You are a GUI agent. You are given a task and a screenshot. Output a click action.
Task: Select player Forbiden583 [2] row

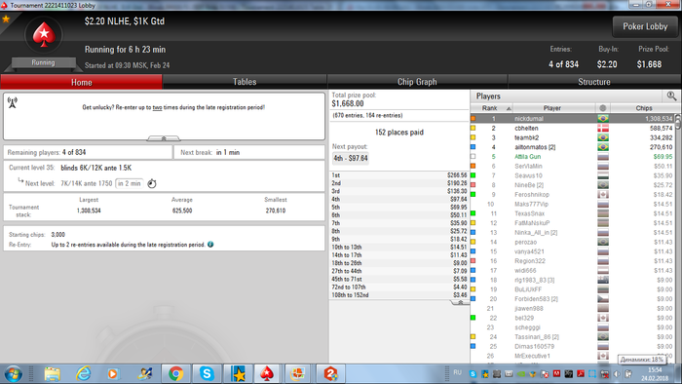click(x=573, y=299)
